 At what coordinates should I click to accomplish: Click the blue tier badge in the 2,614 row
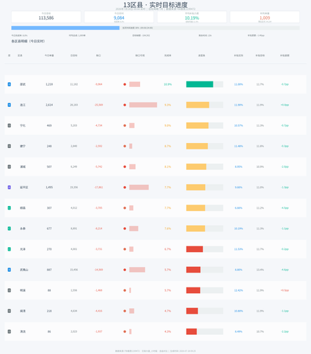point(9,105)
